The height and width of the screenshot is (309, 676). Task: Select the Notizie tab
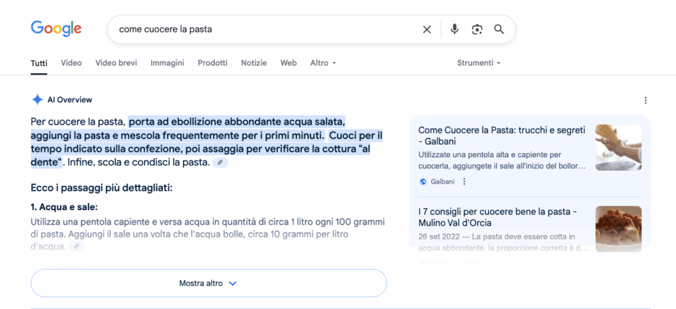[253, 63]
